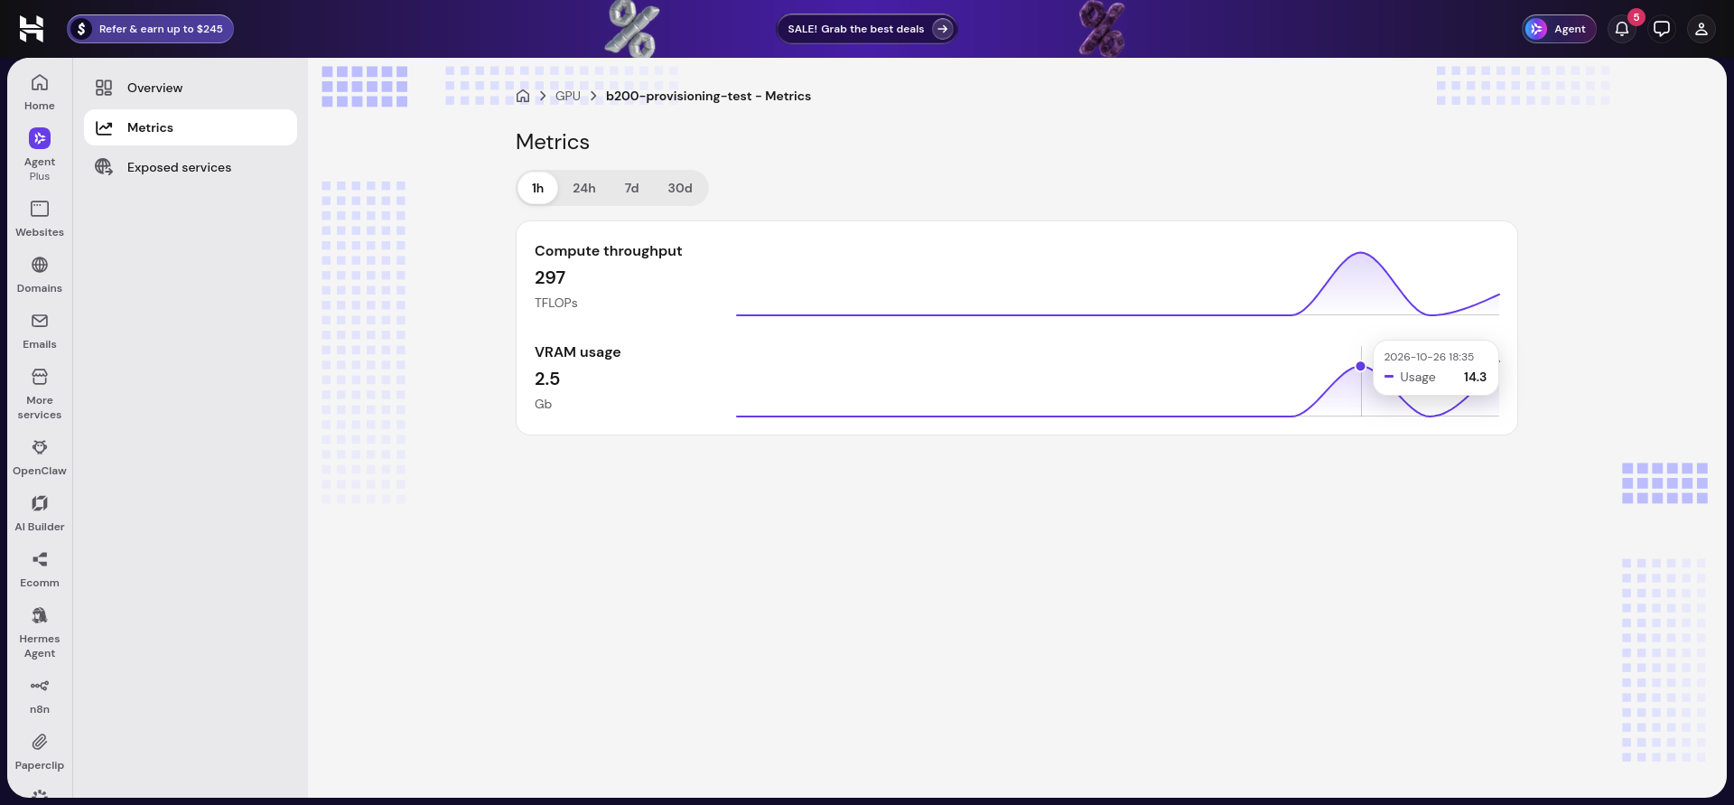The width and height of the screenshot is (1734, 805).
Task: Open the Emails section
Action: click(40, 331)
